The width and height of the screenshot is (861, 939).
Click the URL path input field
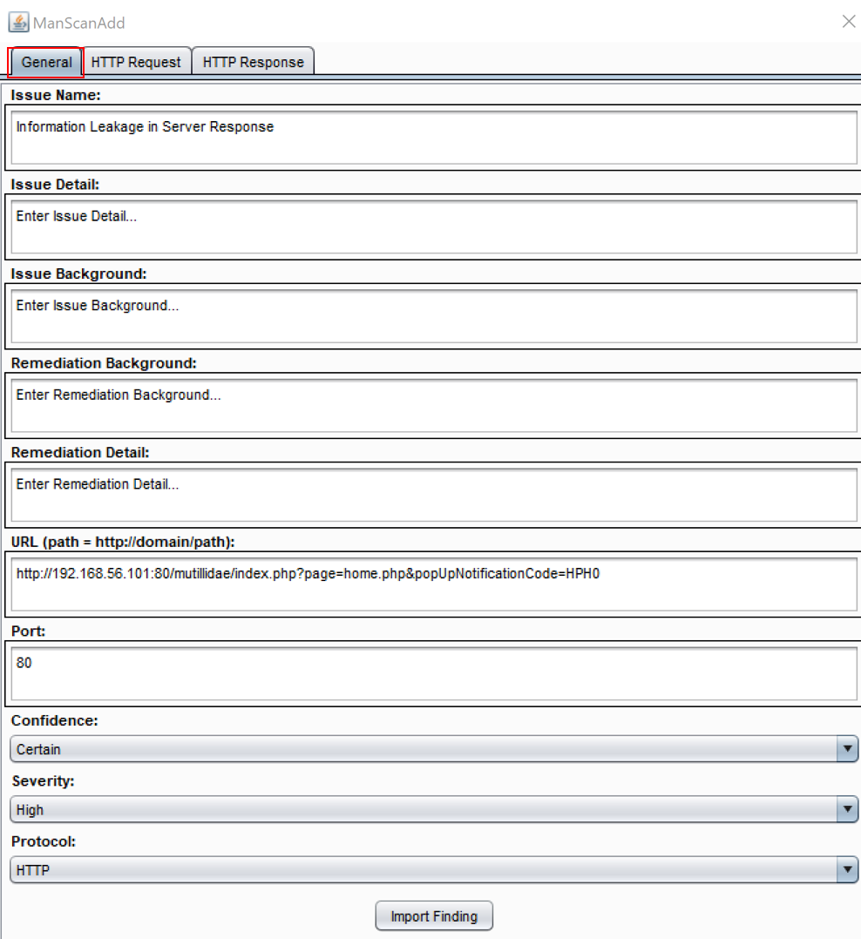pyautogui.click(x=433, y=584)
